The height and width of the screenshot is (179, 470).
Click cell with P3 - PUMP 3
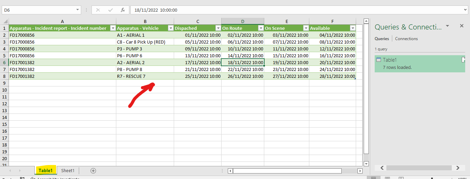tap(145, 49)
